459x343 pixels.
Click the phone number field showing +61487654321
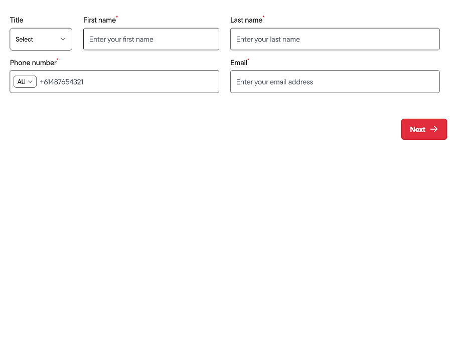tap(128, 82)
